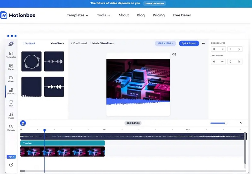Click the Quick Export button
Image resolution: width=252 pixels, height=174 pixels.
(189, 43)
